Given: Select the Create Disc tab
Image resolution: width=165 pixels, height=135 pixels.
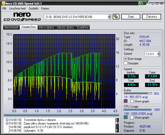Looking at the screenshot, I should (x=29, y=27).
